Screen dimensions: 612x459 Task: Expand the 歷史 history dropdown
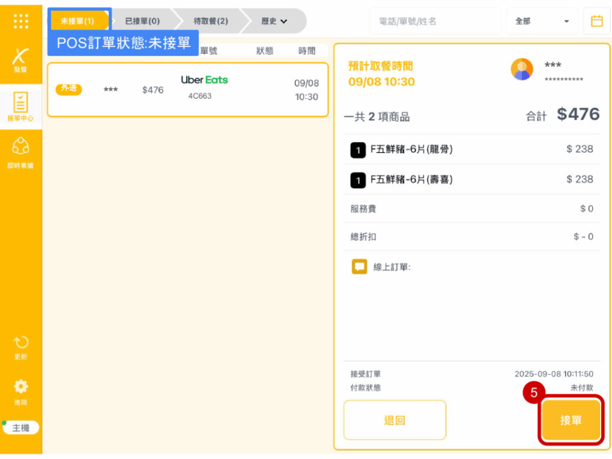[x=274, y=21]
